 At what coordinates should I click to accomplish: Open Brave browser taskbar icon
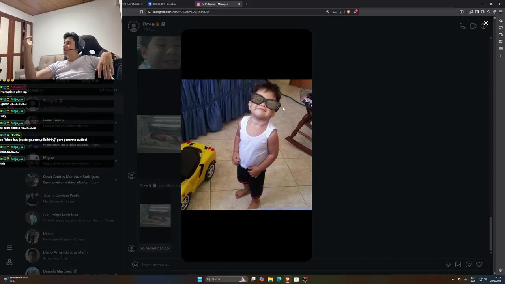288,279
